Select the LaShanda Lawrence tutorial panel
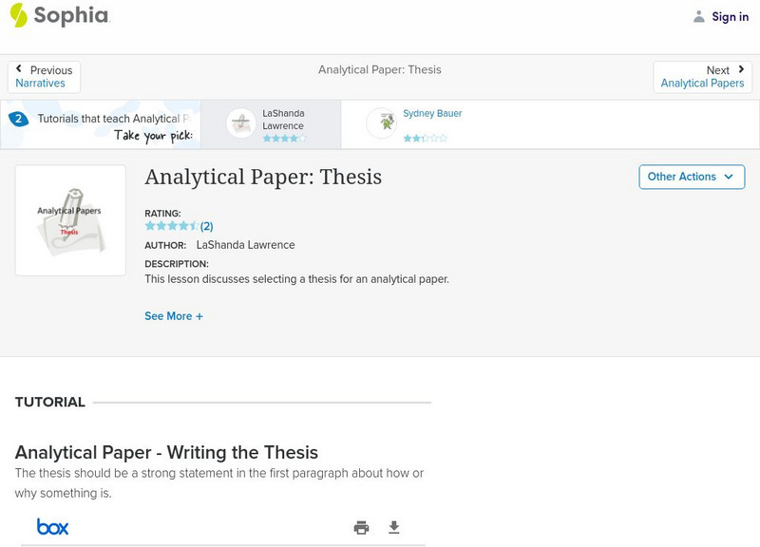760x547 pixels. click(x=275, y=123)
